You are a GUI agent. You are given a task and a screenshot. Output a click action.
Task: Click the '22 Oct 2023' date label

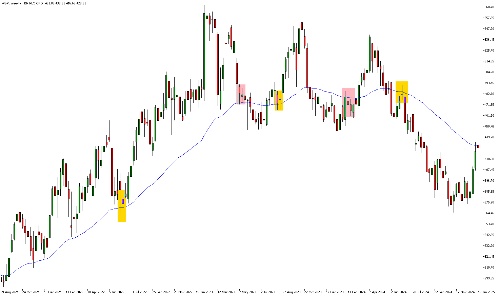(x=313, y=292)
